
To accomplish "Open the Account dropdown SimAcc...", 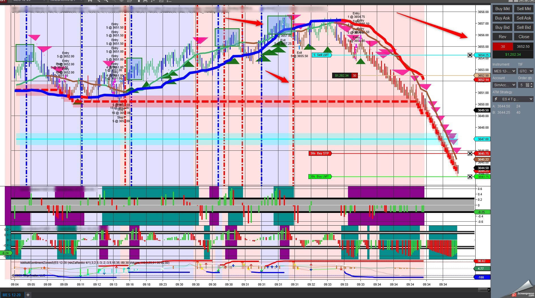I will point(504,85).
